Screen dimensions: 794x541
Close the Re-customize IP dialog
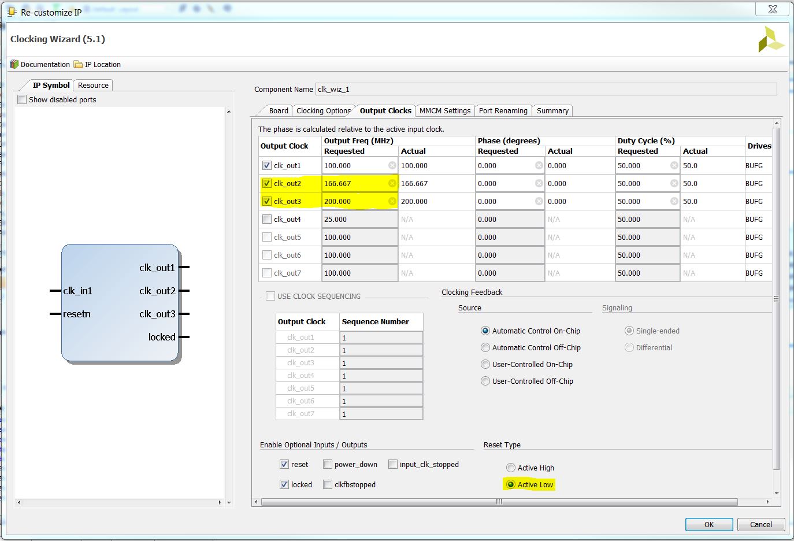[773, 9]
